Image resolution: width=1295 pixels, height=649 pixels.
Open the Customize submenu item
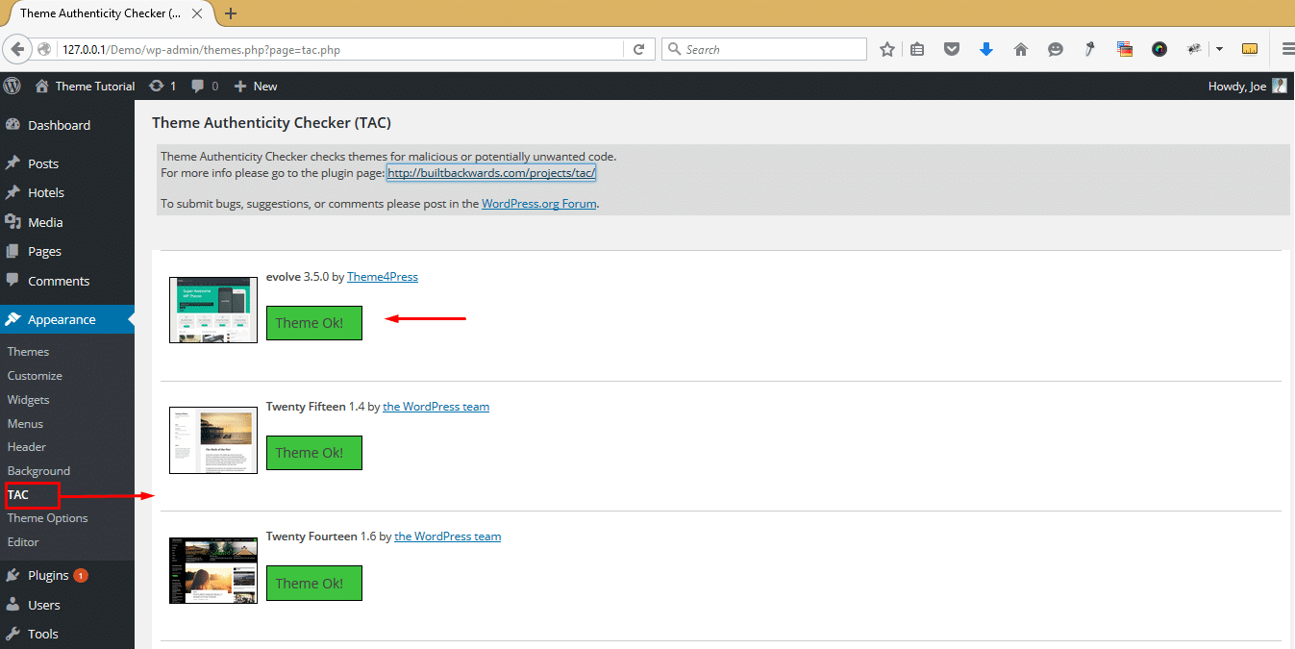pos(35,376)
